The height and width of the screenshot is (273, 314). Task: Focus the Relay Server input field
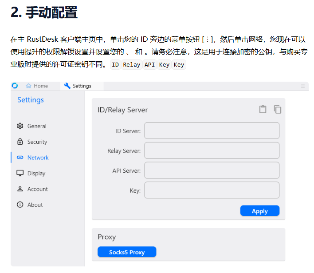212,150
